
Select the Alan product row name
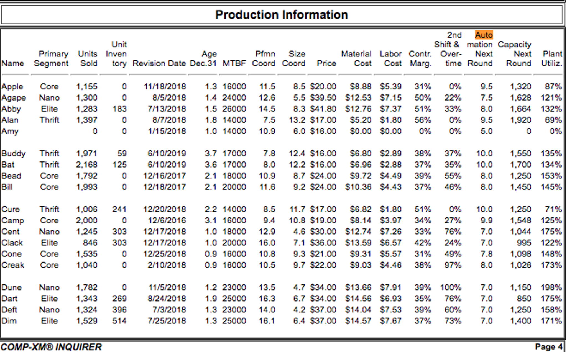[x=10, y=120]
